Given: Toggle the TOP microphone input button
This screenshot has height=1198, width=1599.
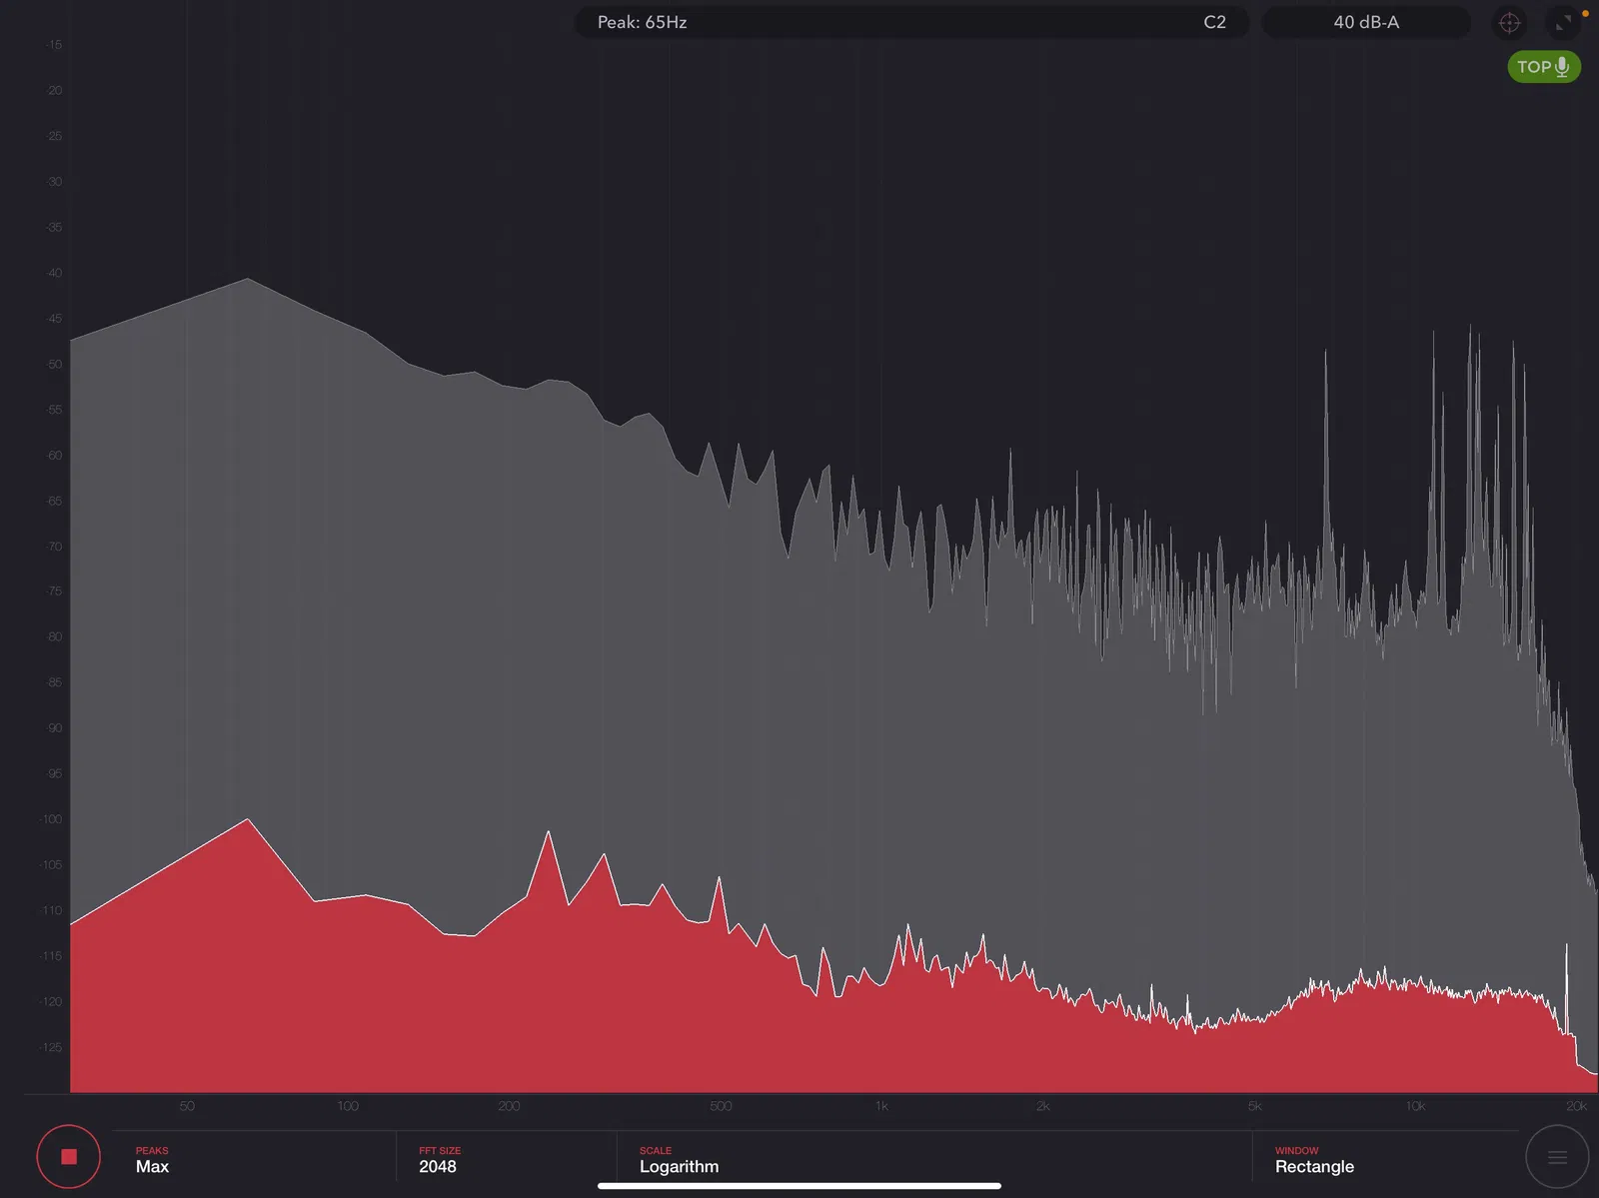Looking at the screenshot, I should 1544,67.
